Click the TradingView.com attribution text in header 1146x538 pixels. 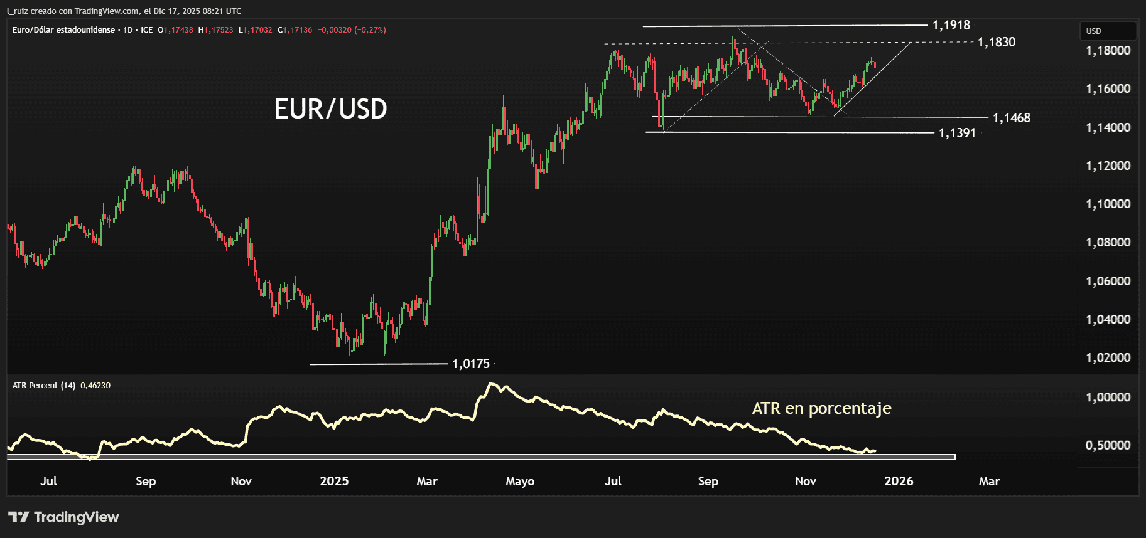[107, 11]
